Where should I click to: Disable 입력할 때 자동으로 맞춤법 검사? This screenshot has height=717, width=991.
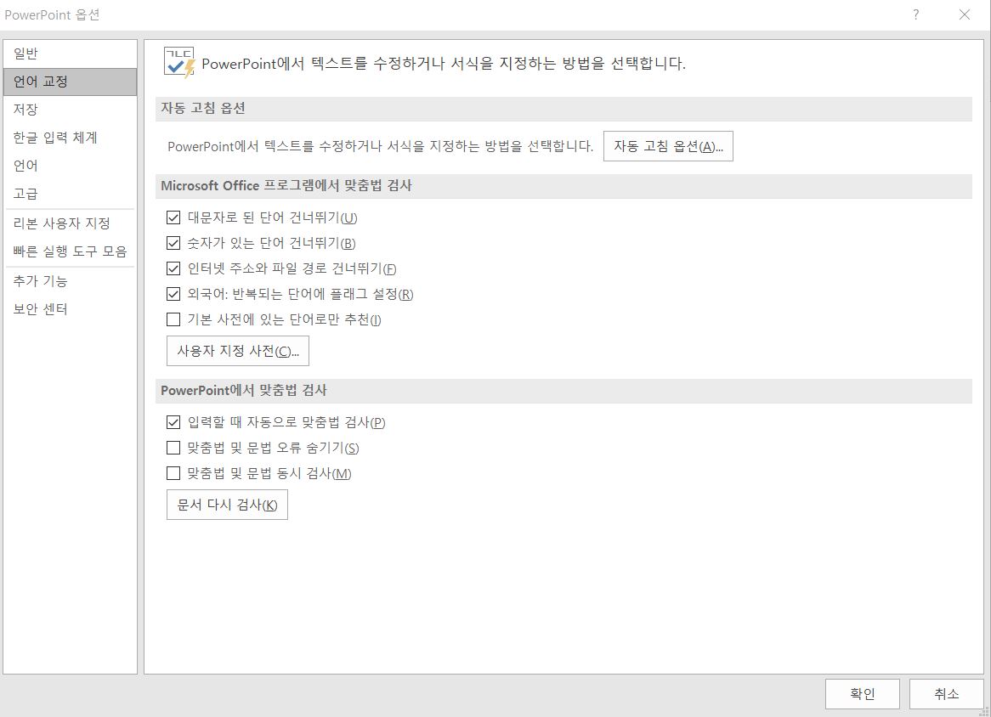[x=173, y=422]
